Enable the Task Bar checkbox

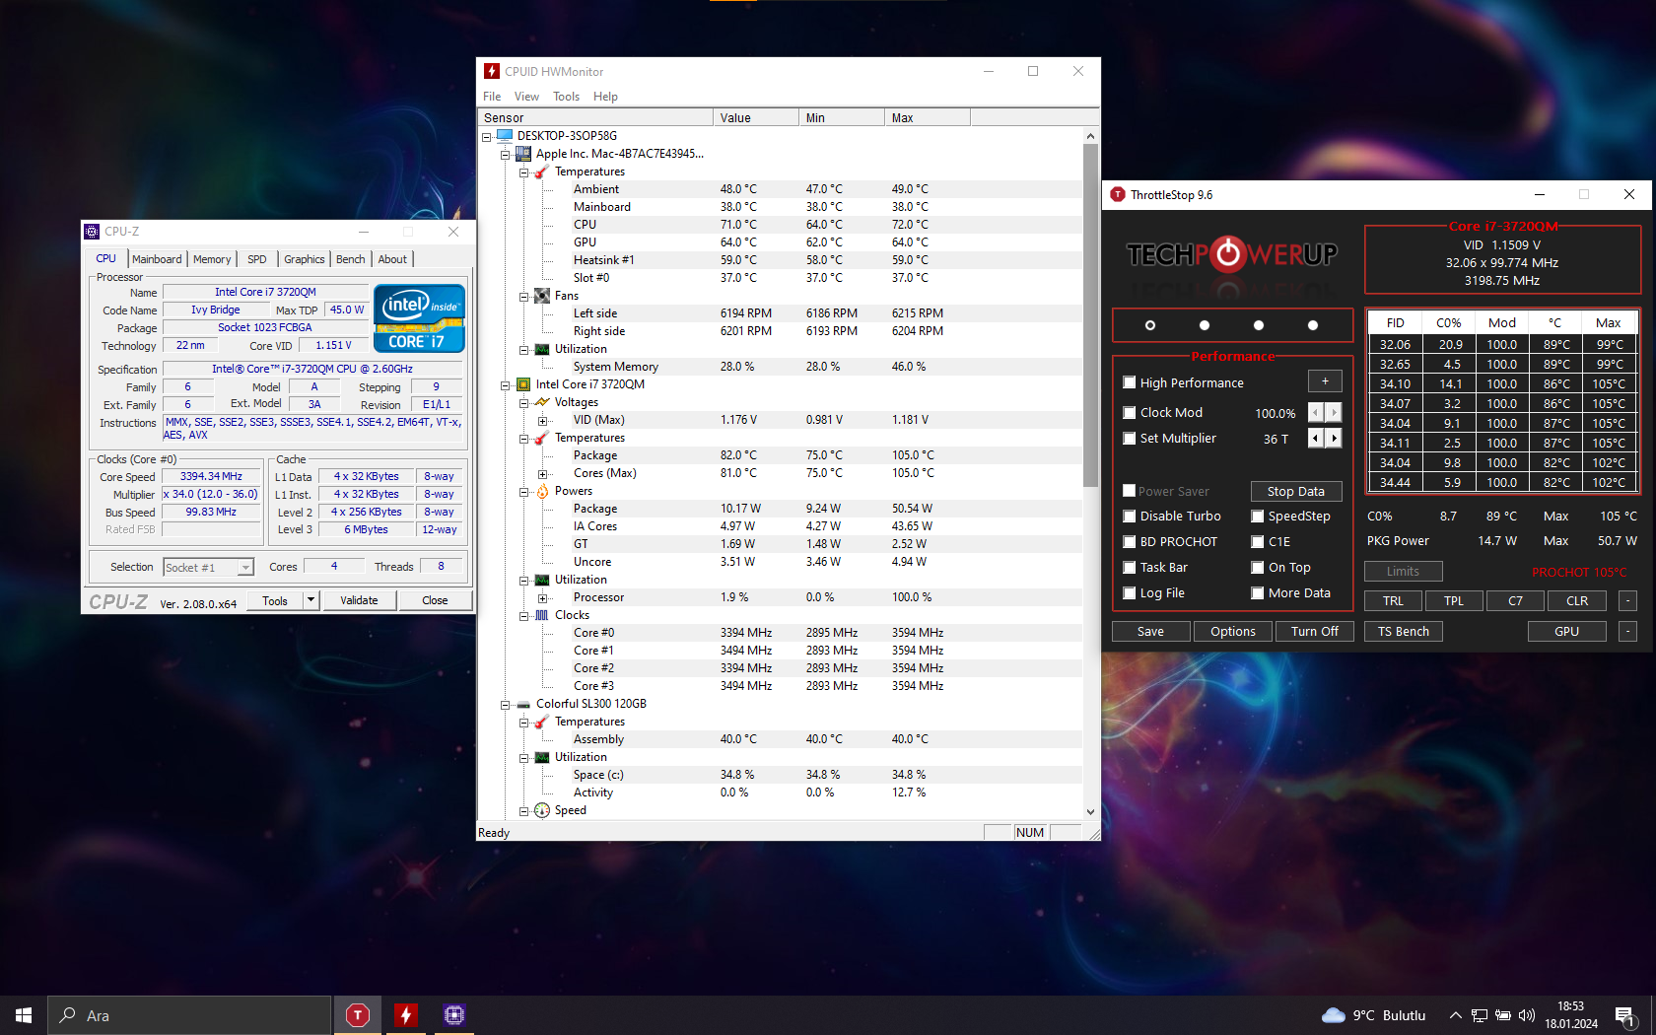pos(1130,567)
